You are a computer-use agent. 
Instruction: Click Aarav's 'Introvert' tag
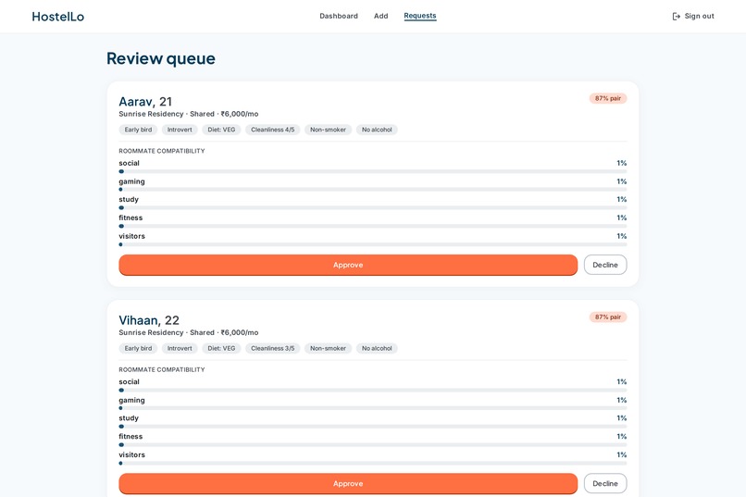(x=180, y=130)
